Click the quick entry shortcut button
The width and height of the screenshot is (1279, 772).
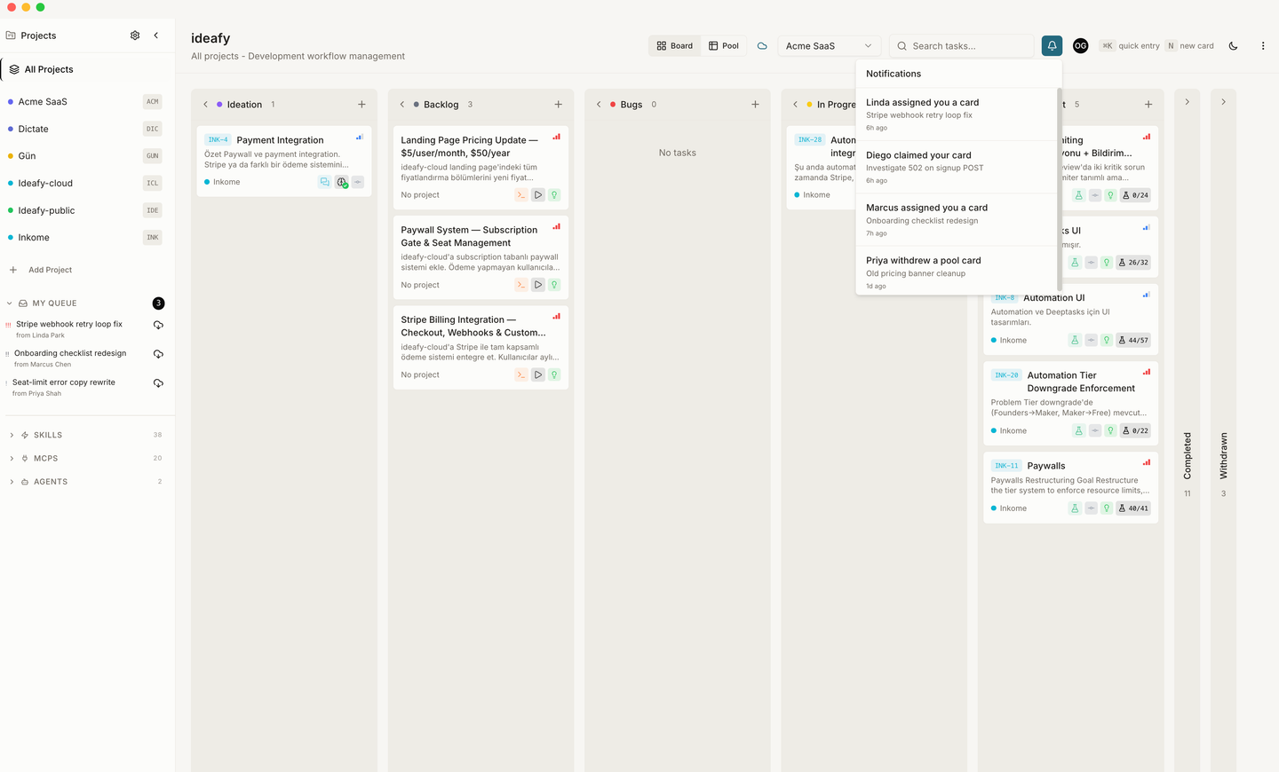click(x=1130, y=46)
